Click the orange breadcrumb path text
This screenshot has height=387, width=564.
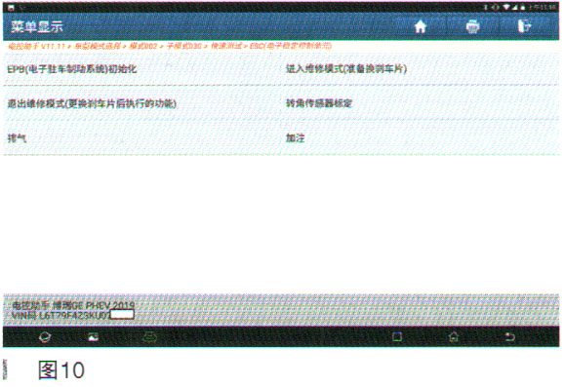coord(170,47)
